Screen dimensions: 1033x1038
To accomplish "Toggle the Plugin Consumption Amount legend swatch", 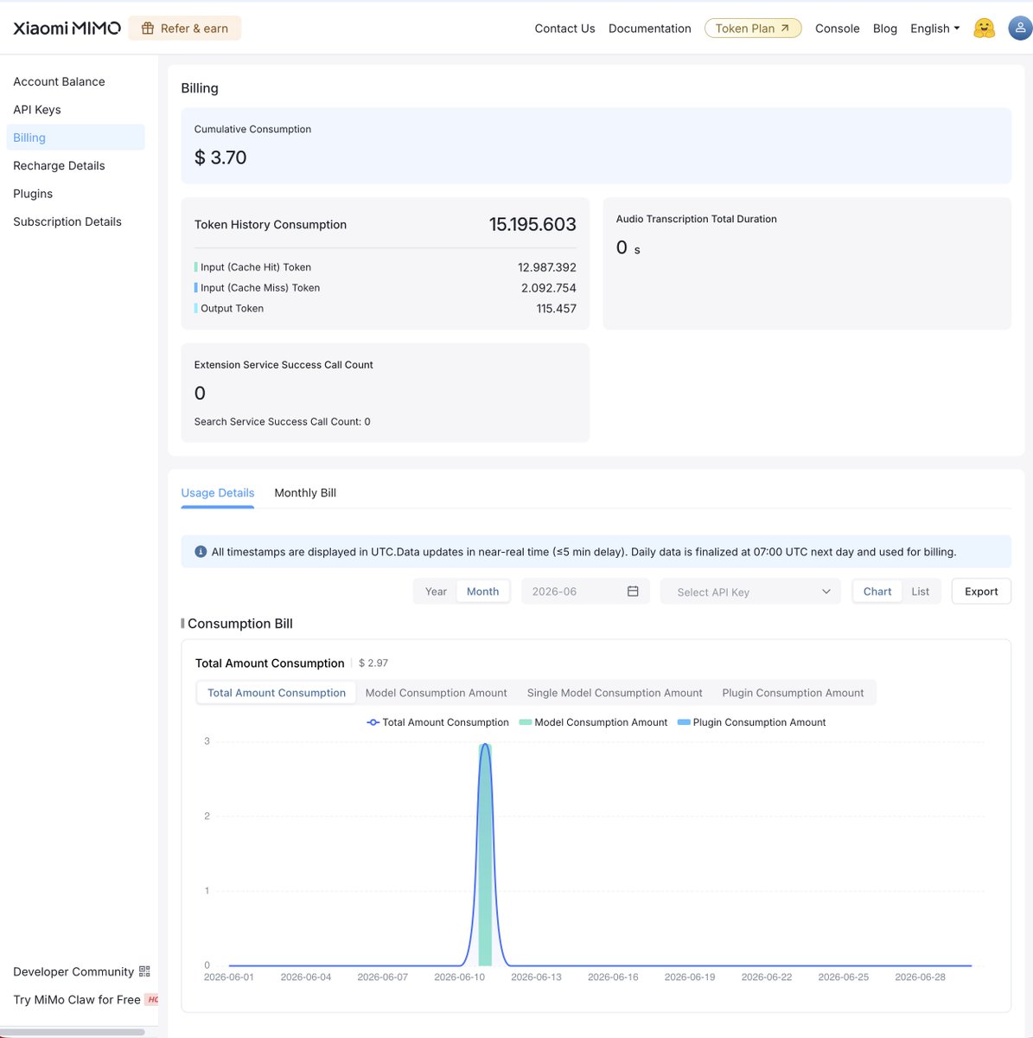I will pyautogui.click(x=684, y=722).
